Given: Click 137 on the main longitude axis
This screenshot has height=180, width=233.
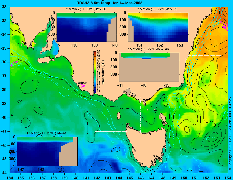Looking at the screenshot, I should 43,178.
